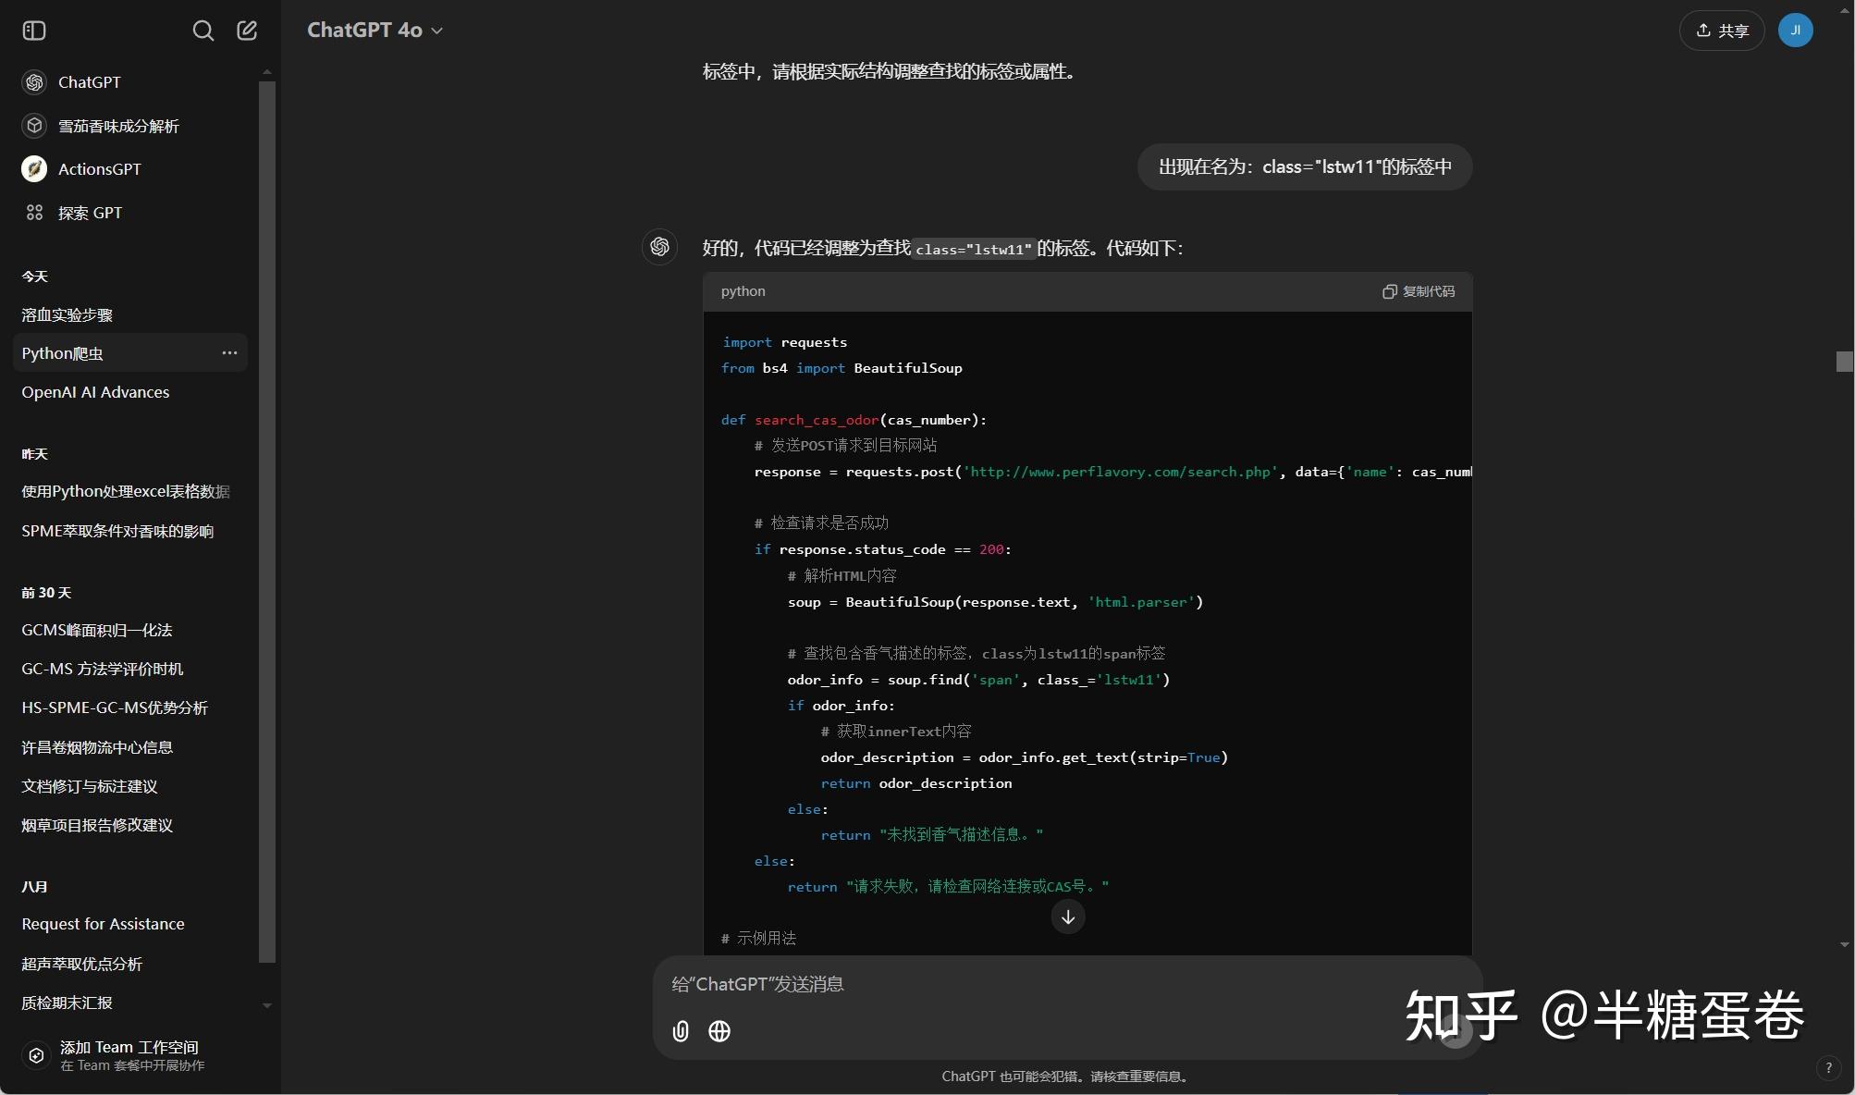Open the ChatGPT 4o model selector
This screenshot has width=1855, height=1095.
coord(374,30)
